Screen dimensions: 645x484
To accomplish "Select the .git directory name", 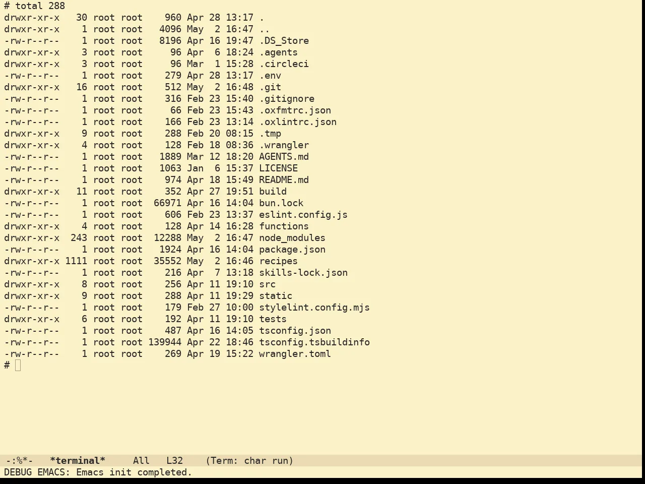I will point(270,87).
